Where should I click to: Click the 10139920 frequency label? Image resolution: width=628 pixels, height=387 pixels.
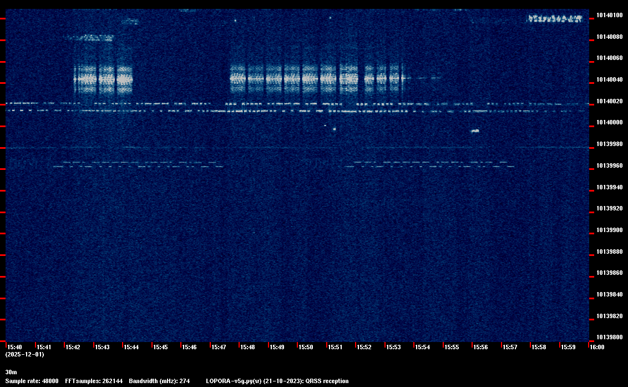pyautogui.click(x=610, y=209)
